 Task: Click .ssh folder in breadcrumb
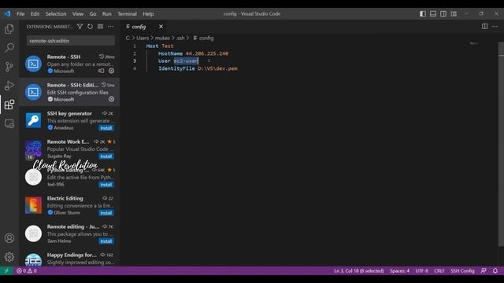click(180, 38)
